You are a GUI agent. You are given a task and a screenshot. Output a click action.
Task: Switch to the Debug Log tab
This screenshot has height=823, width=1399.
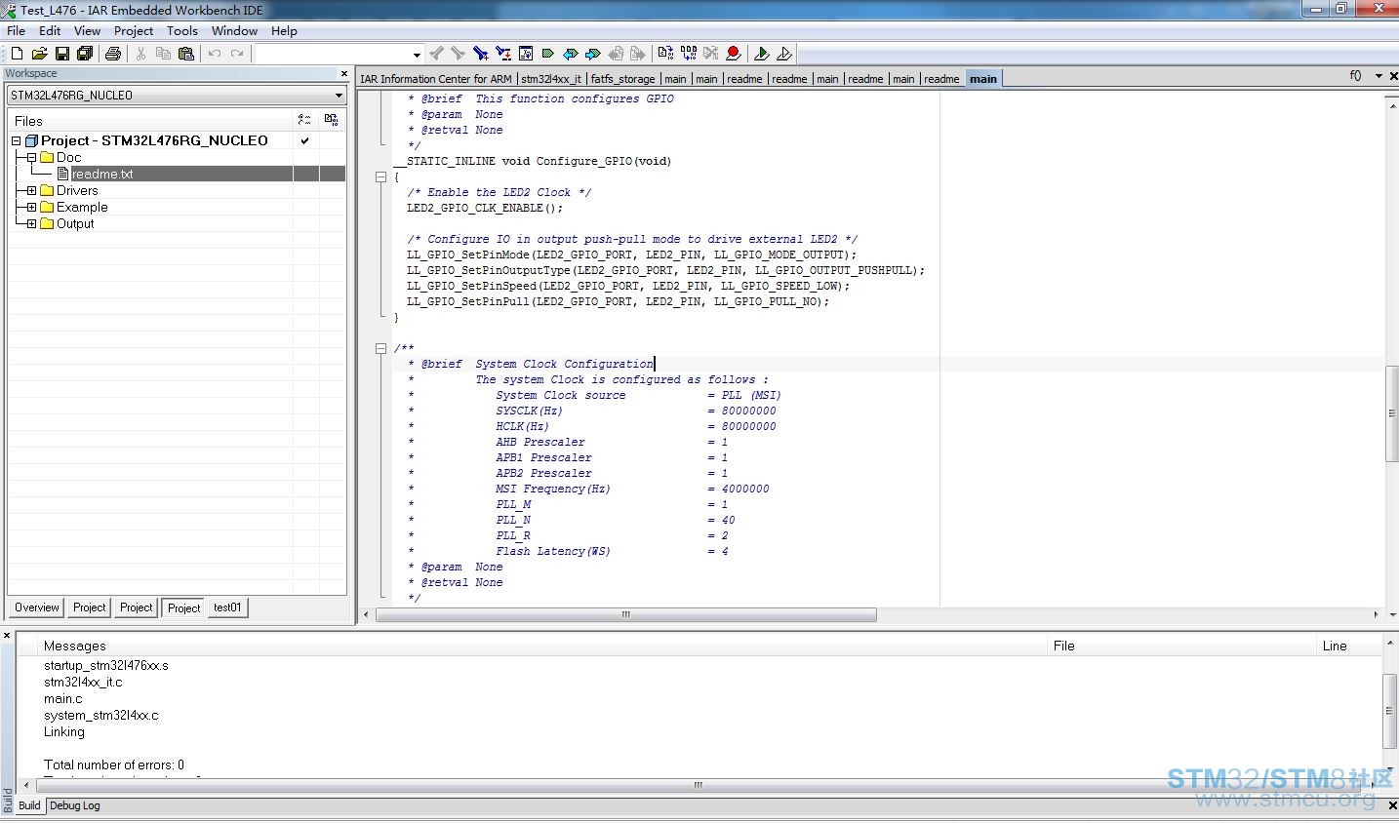tap(75, 805)
